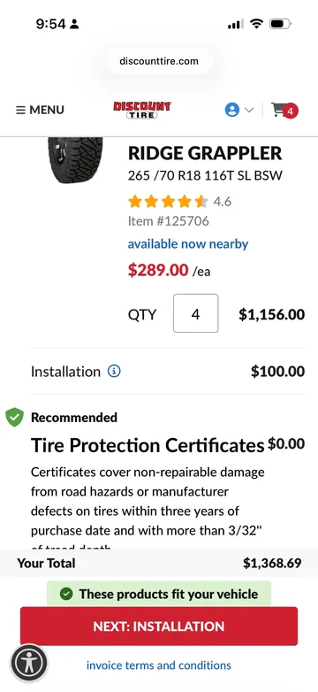Show the Installation info icon
318x692 pixels.
pos(114,372)
